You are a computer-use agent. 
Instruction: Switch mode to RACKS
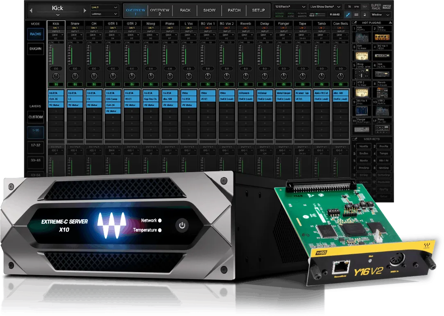(x=35, y=34)
